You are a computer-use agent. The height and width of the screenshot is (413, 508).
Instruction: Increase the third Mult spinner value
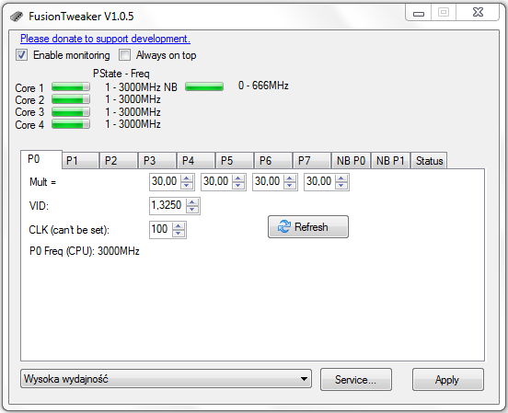(x=290, y=178)
